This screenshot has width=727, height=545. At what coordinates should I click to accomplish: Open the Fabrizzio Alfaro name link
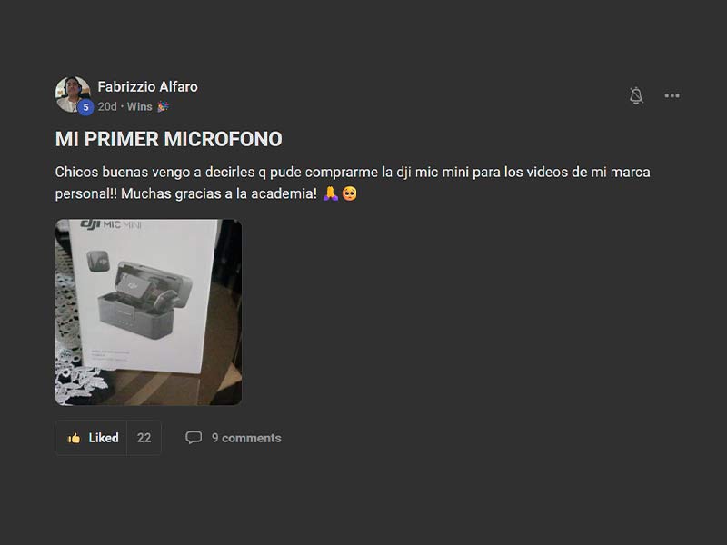(x=147, y=86)
